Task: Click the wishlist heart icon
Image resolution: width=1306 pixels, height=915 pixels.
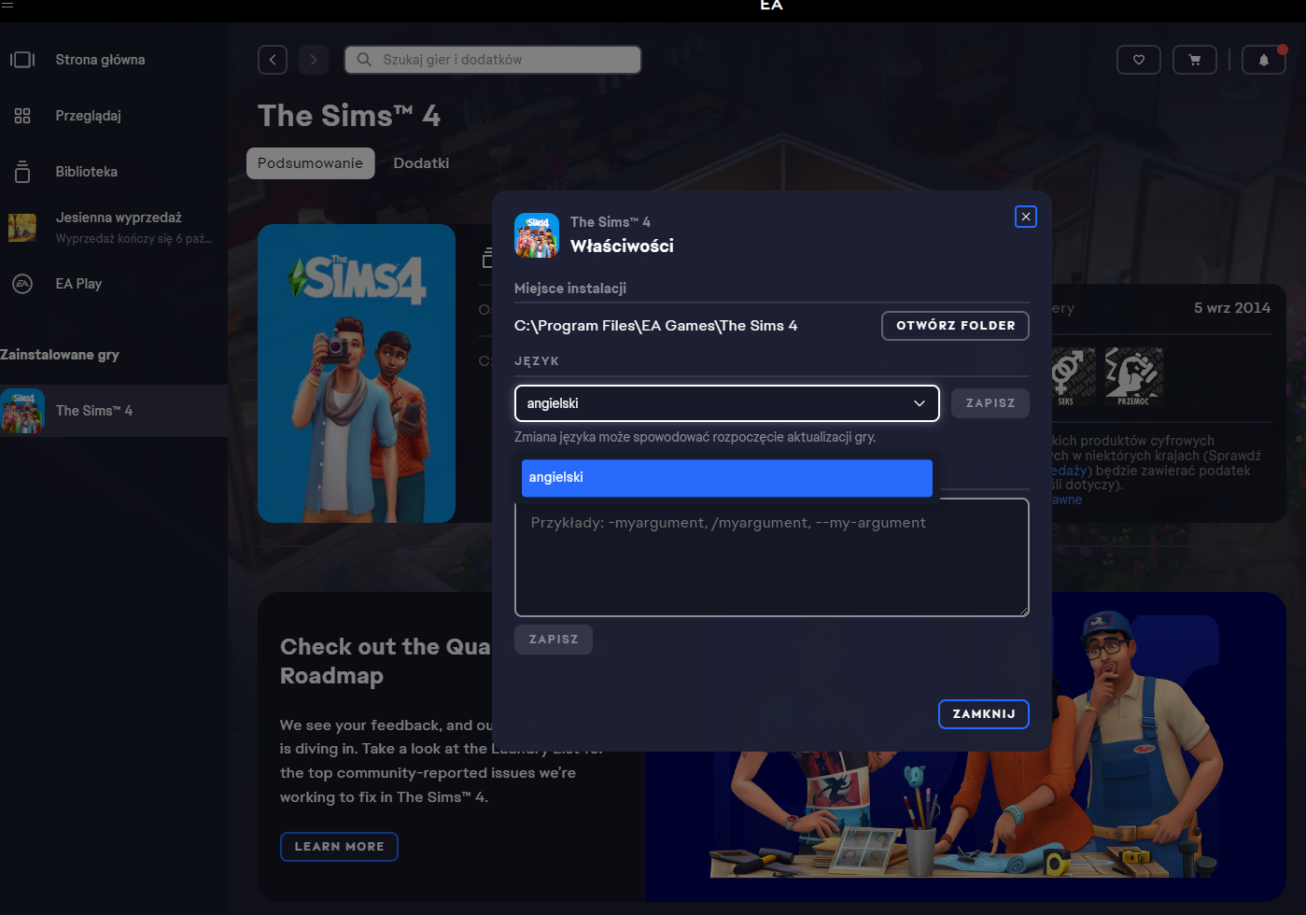Action: (1138, 60)
